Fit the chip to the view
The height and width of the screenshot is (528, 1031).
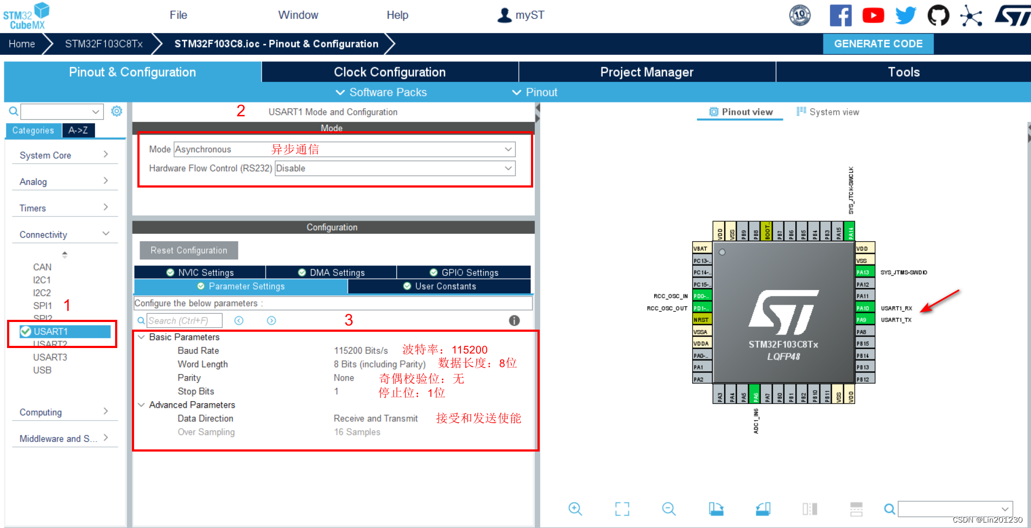tap(622, 508)
